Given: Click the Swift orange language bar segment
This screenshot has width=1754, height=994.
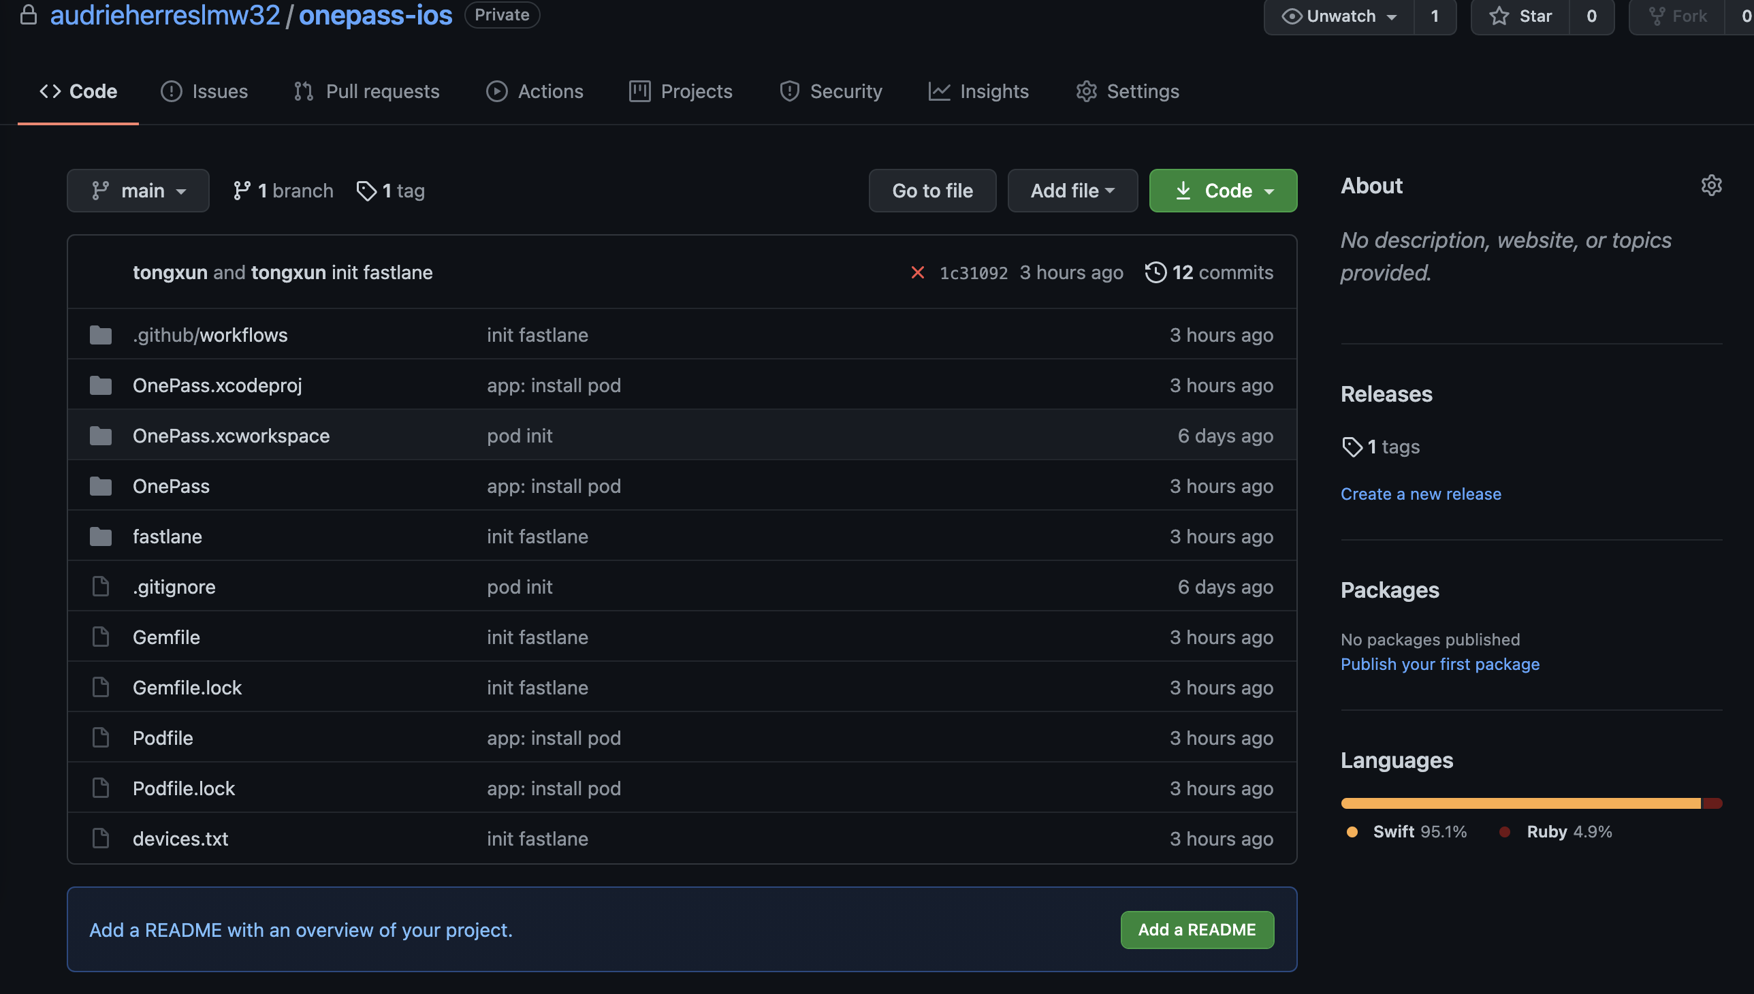Looking at the screenshot, I should pos(1520,804).
